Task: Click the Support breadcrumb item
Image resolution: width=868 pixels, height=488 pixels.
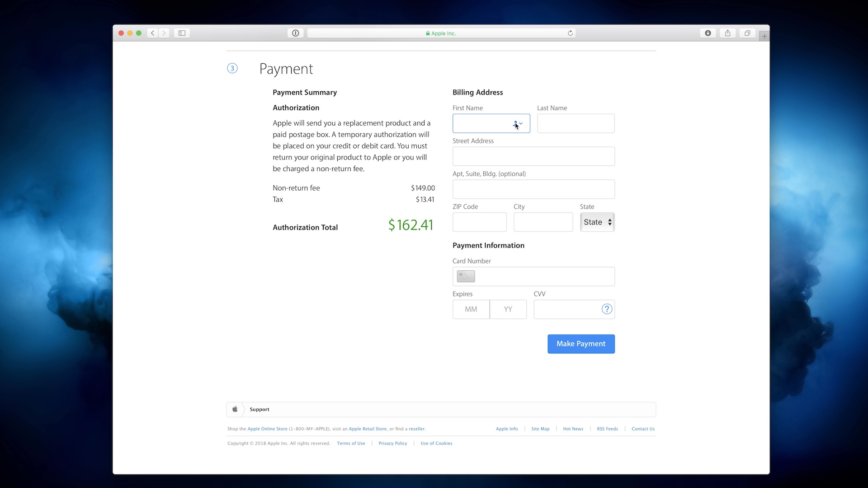Action: click(x=259, y=409)
